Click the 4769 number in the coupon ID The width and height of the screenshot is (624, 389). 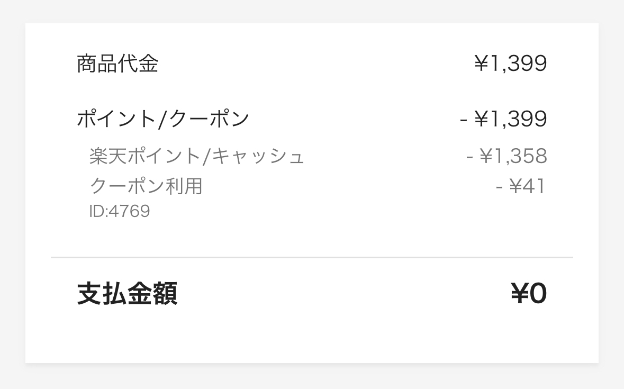tap(129, 211)
